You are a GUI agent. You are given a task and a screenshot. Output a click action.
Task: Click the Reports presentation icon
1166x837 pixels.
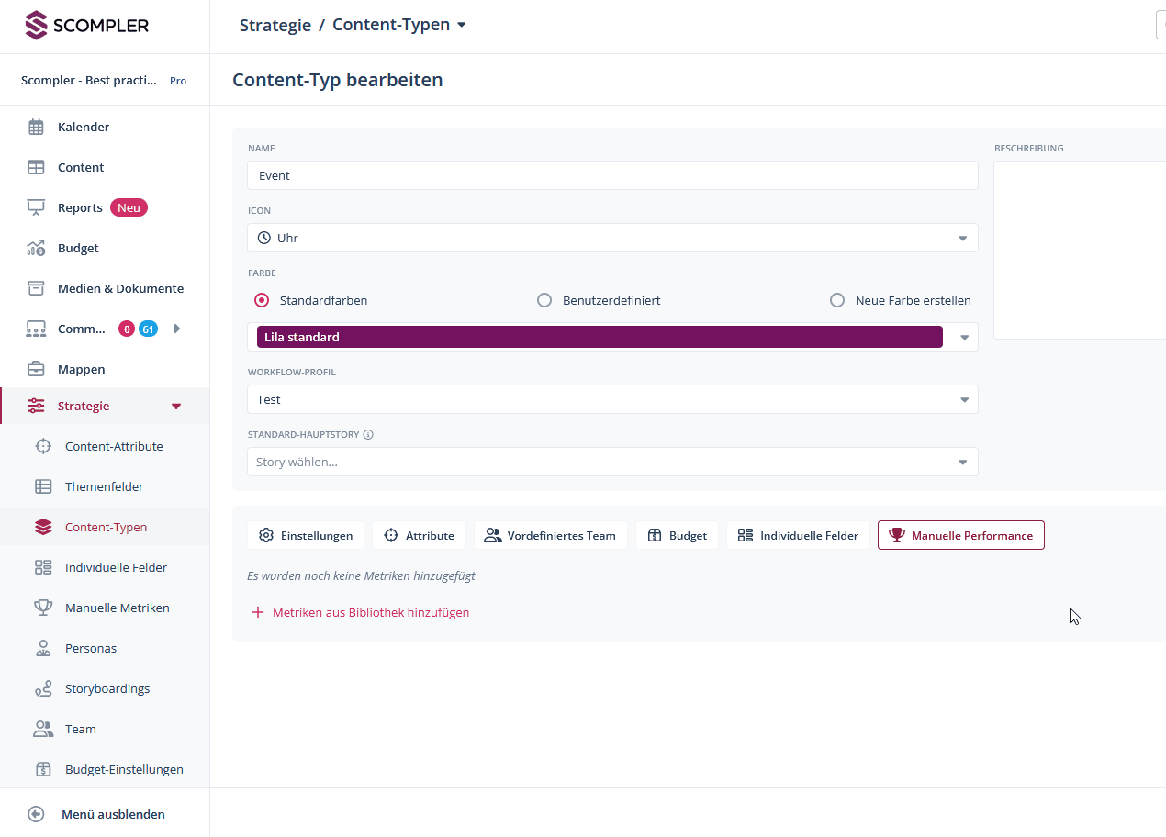tap(36, 207)
